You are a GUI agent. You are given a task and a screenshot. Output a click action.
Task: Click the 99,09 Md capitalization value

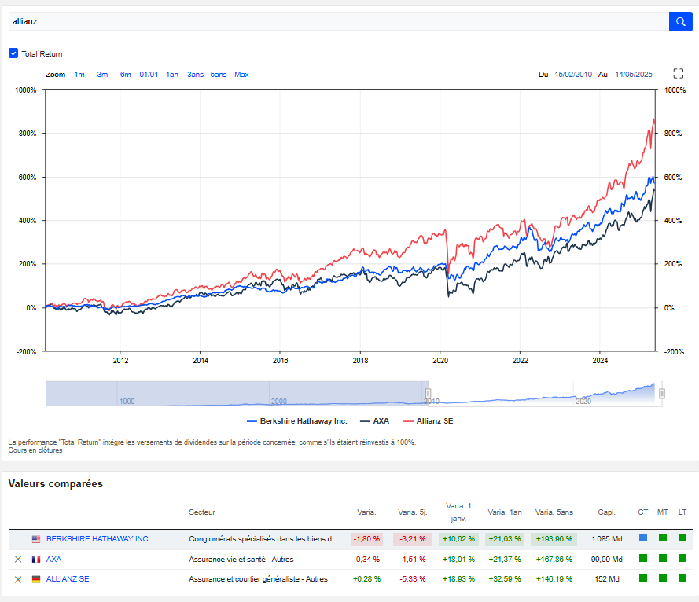click(607, 560)
